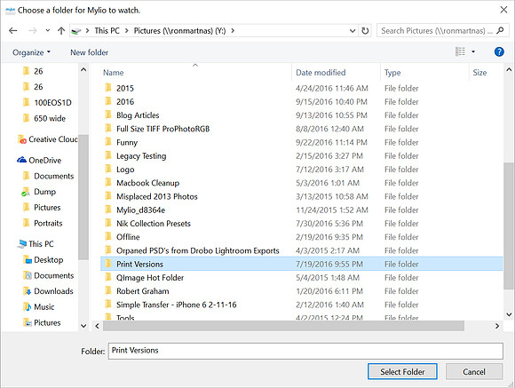The image size is (515, 388).
Task: Click the network drive icon in address bar
Action: point(75,31)
